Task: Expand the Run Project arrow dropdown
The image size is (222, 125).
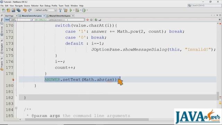Action: [x=74, y=10]
